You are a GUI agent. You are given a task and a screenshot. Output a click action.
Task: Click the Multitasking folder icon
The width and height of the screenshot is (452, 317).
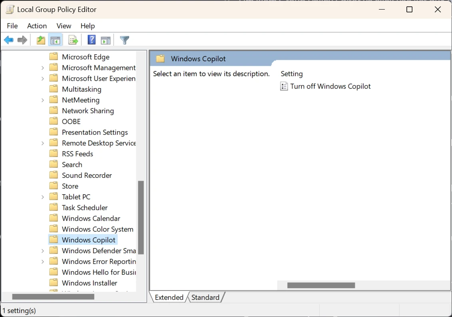click(x=54, y=89)
